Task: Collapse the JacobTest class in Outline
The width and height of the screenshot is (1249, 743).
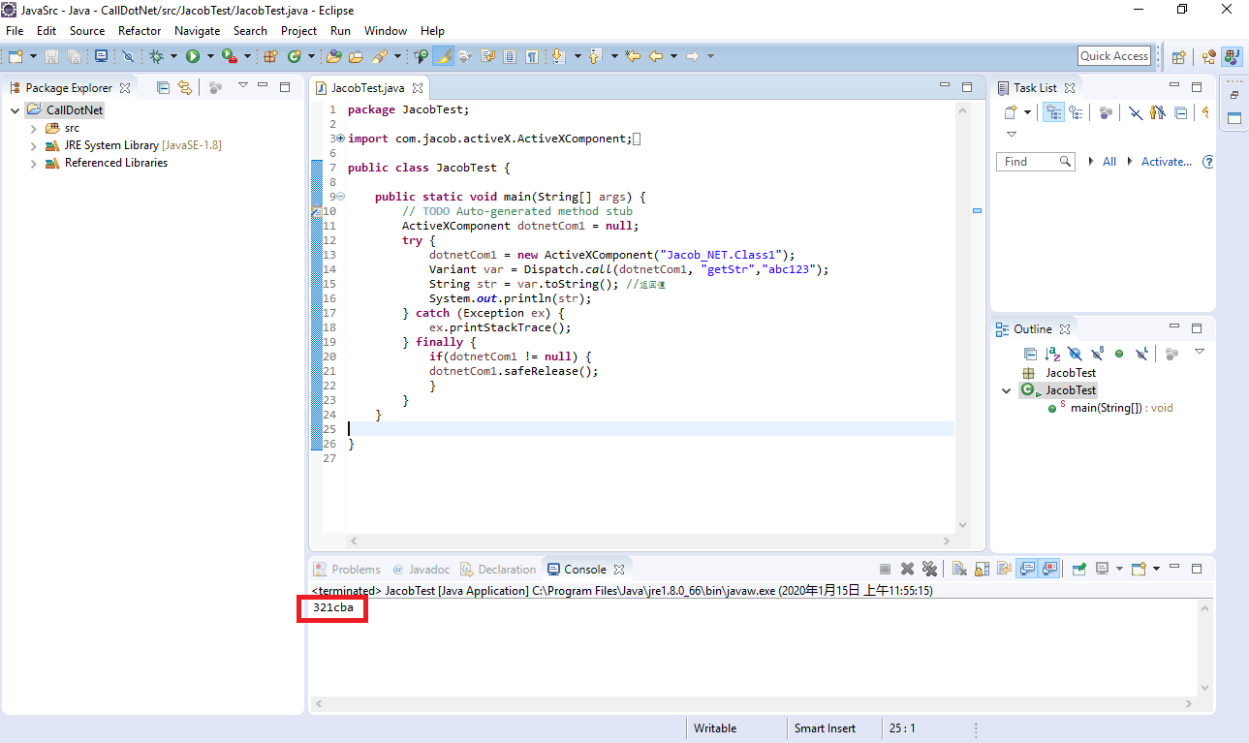Action: (1008, 390)
